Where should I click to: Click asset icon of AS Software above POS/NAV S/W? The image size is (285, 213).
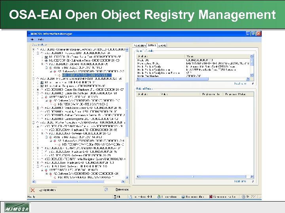pos(55,141)
